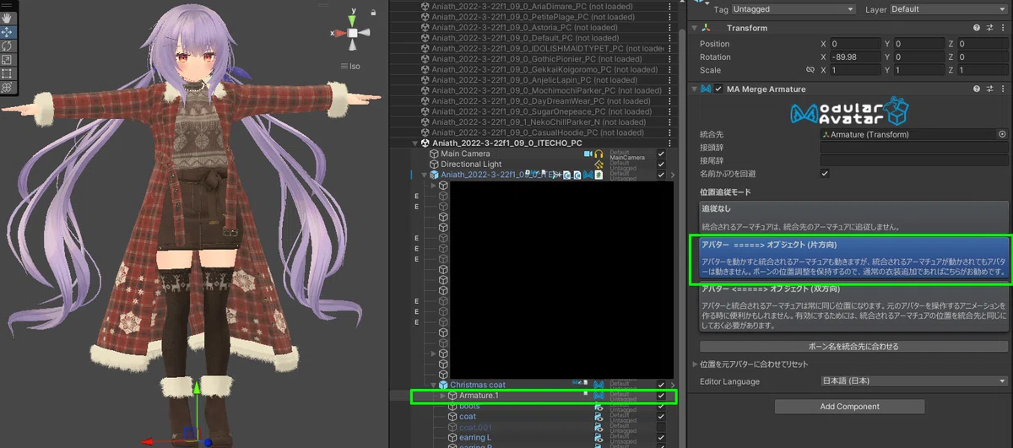Click the light icon on Directional Light row
1013x448 pixels.
(x=599, y=165)
